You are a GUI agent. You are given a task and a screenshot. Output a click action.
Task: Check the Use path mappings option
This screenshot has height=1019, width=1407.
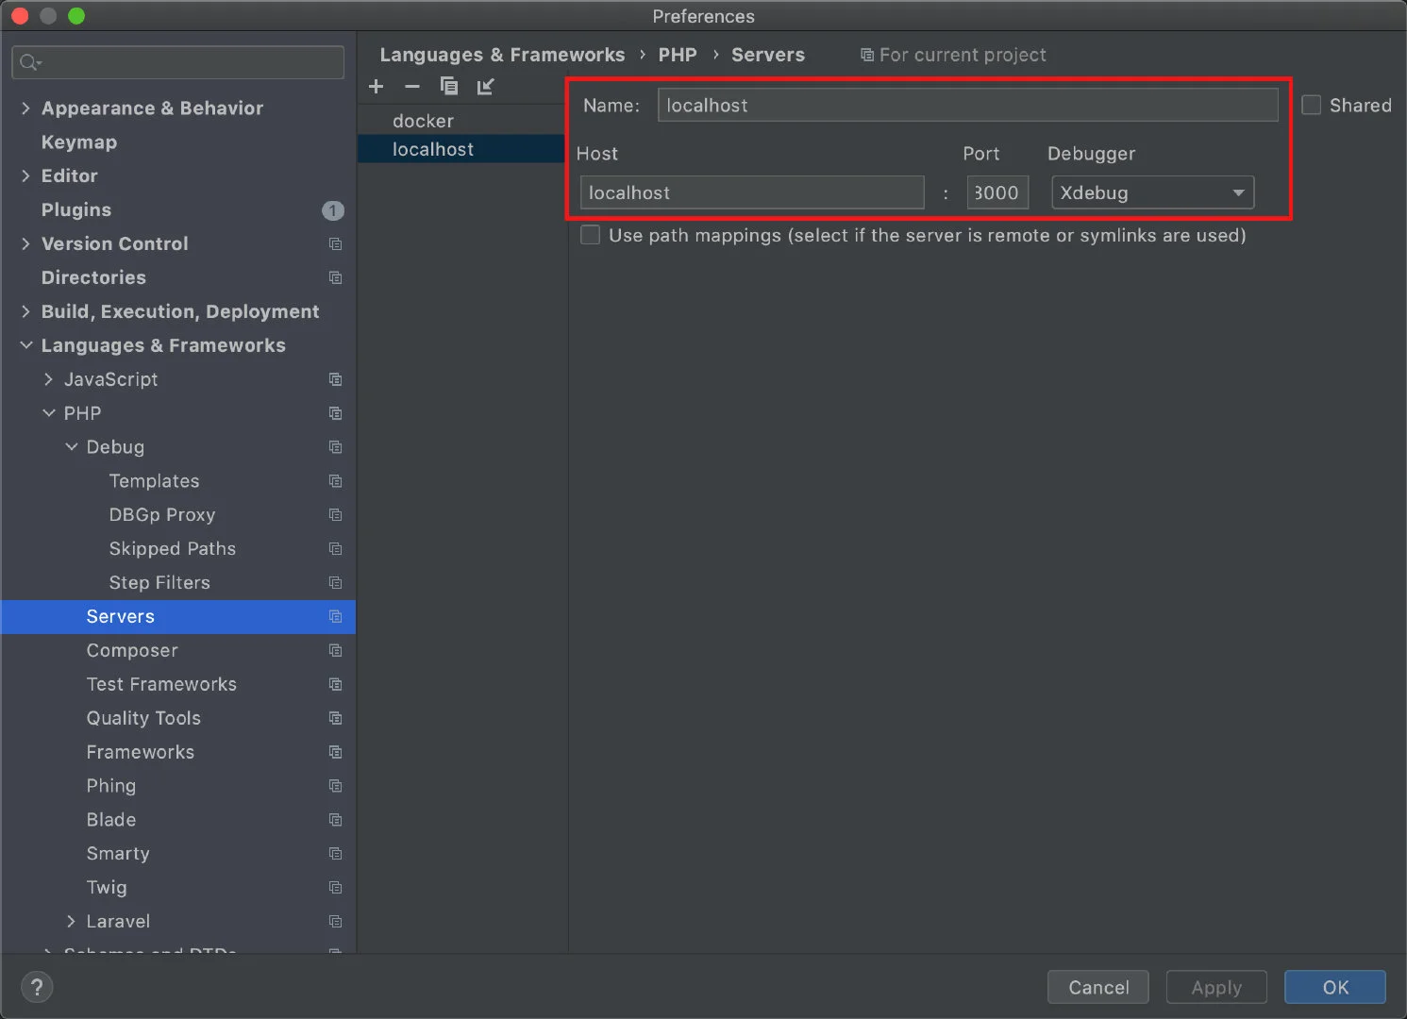click(591, 235)
